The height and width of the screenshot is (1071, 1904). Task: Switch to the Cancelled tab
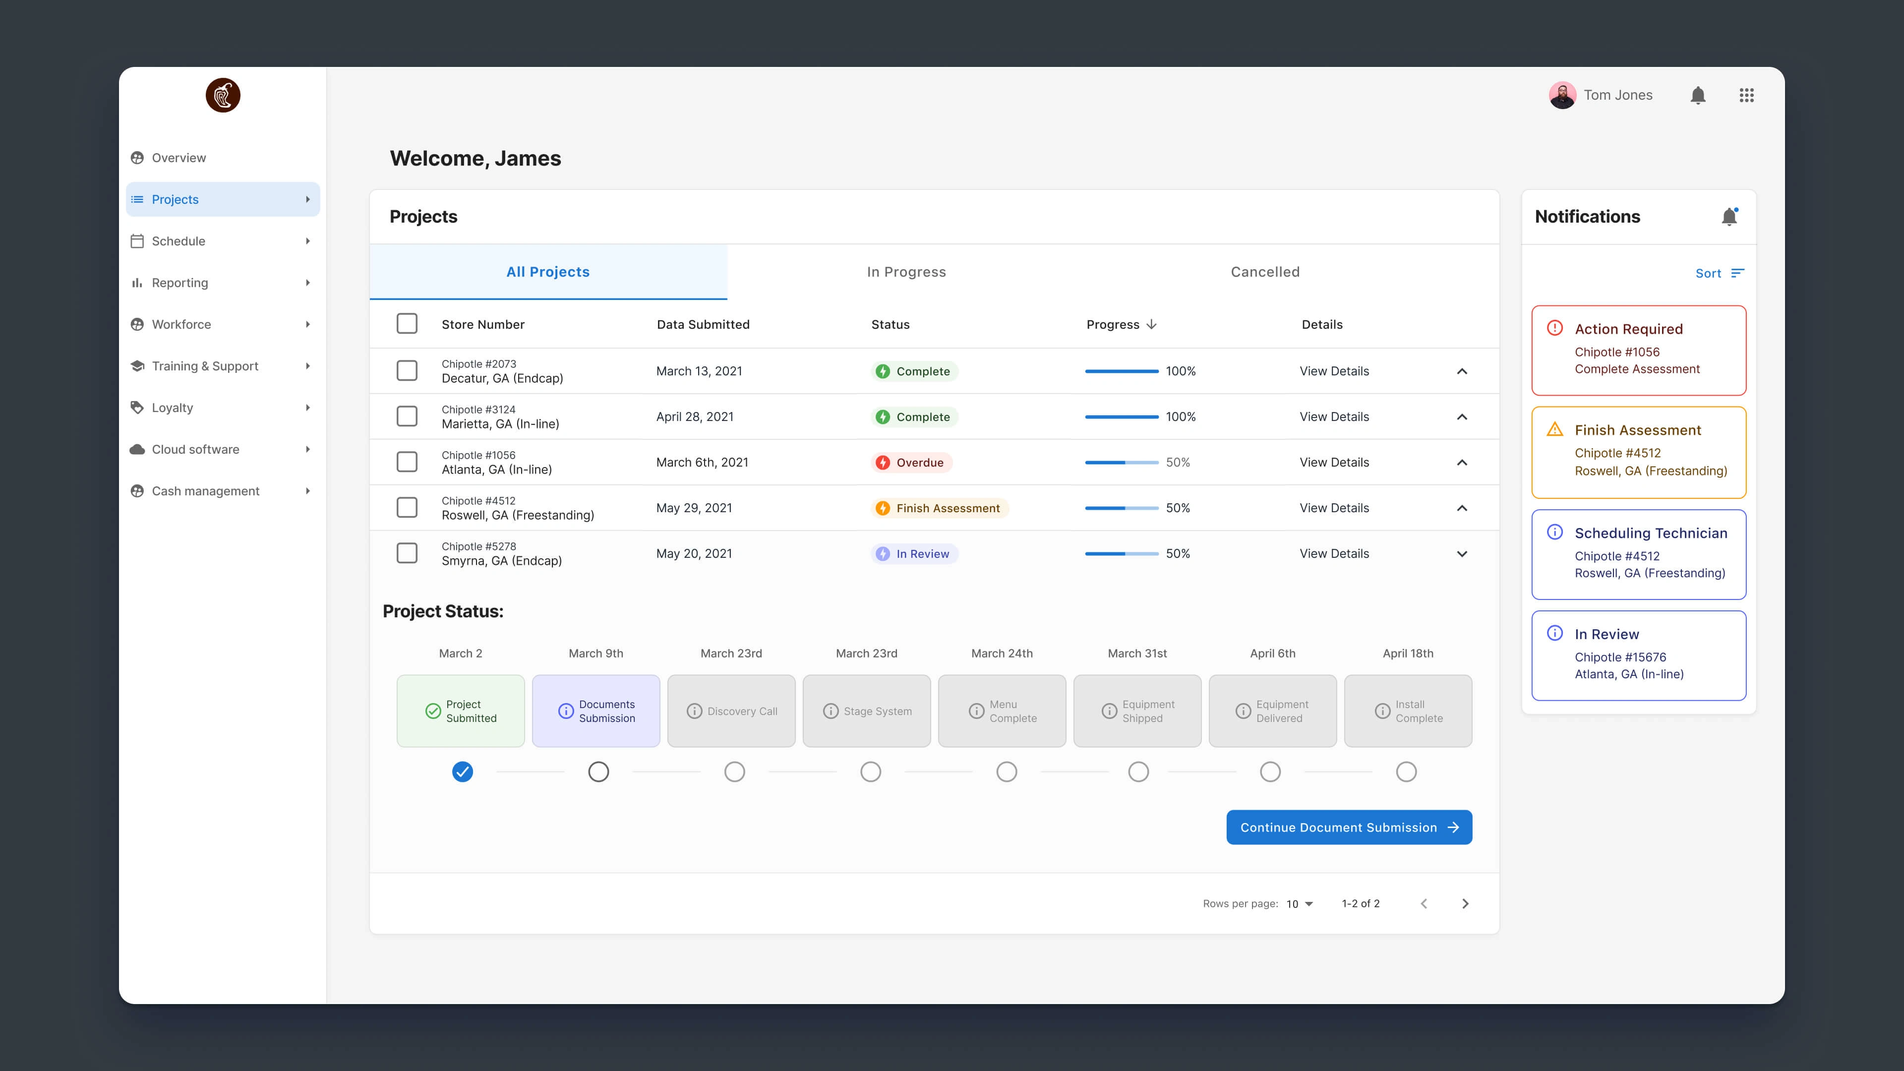pos(1265,272)
